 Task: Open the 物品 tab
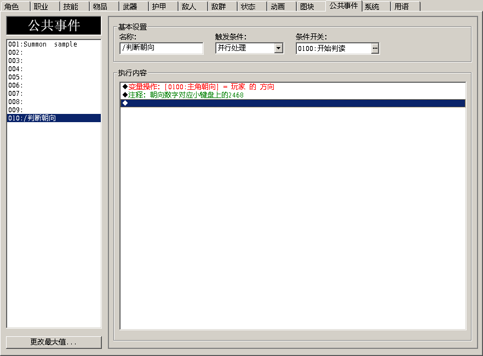click(x=104, y=7)
